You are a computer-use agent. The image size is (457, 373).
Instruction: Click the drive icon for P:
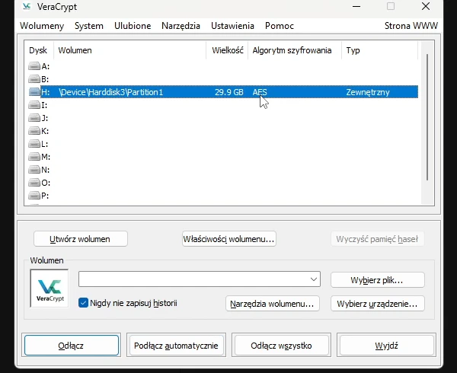click(x=34, y=196)
